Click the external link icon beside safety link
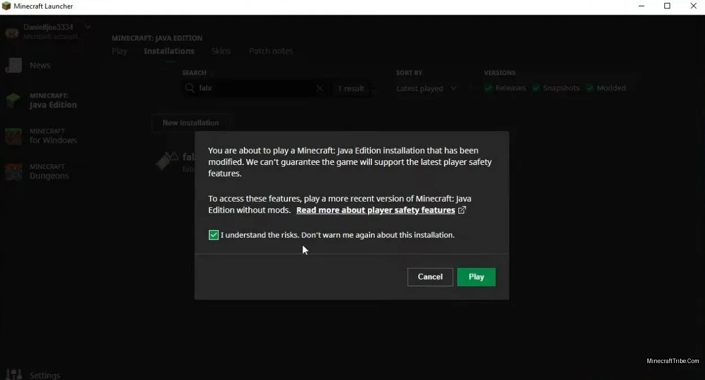The image size is (705, 380). pyautogui.click(x=462, y=210)
